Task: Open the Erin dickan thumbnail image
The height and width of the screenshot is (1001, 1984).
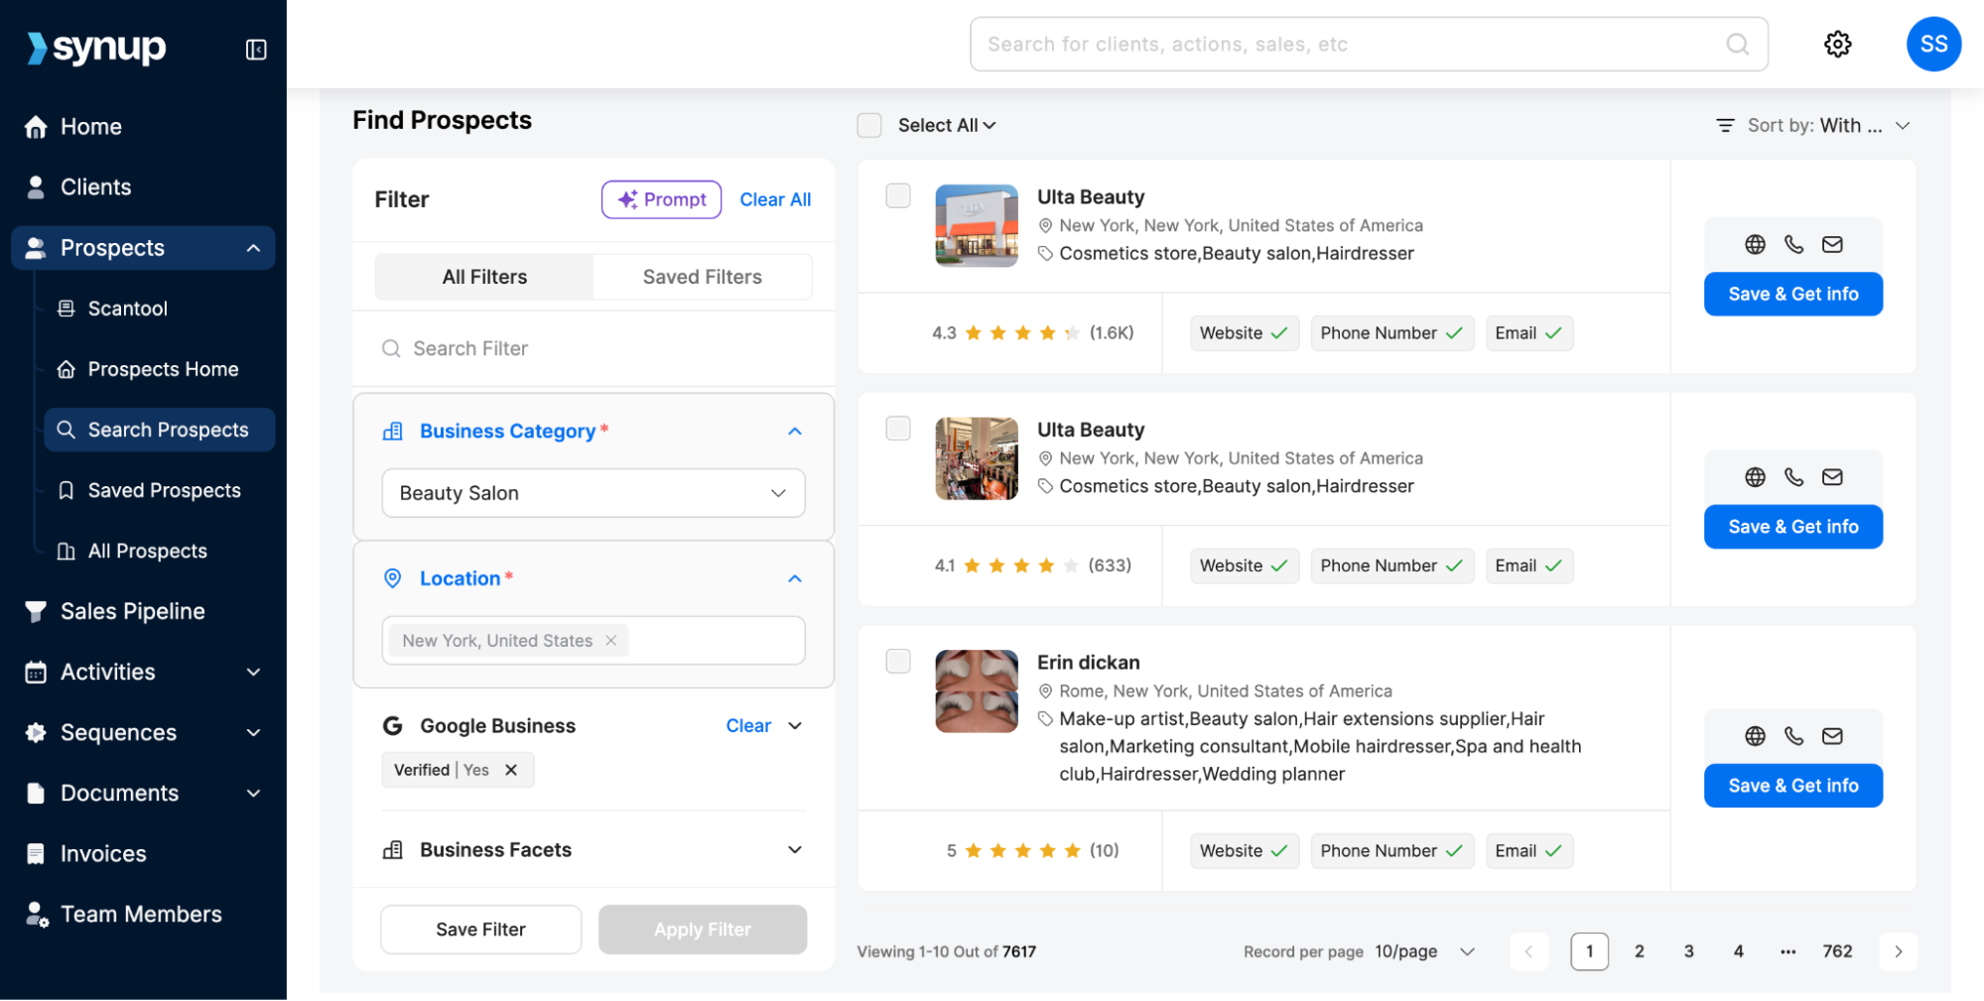Action: tap(977, 691)
